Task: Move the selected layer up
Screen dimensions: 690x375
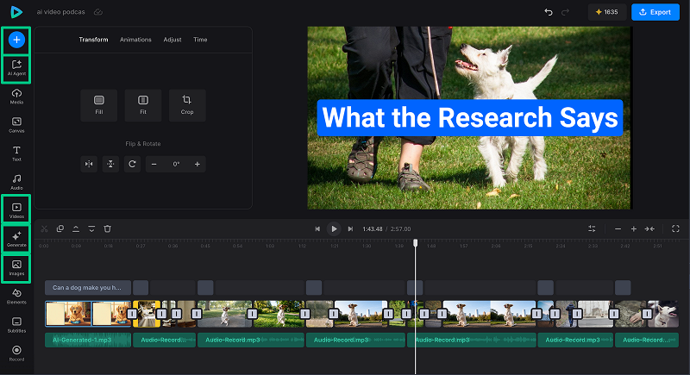Action: click(x=76, y=228)
